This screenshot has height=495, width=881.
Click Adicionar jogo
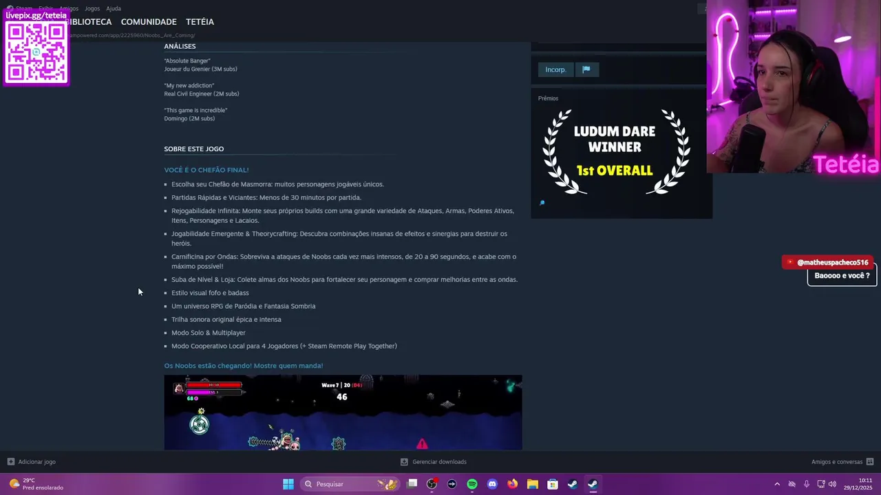(37, 462)
